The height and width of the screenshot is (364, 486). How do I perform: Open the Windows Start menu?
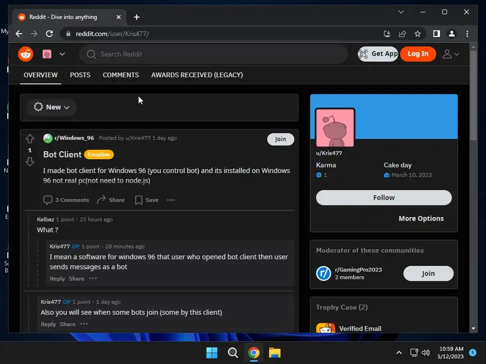pos(212,353)
